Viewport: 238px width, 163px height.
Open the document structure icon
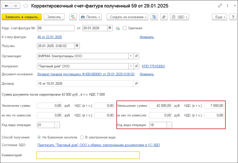(x=154, y=17)
